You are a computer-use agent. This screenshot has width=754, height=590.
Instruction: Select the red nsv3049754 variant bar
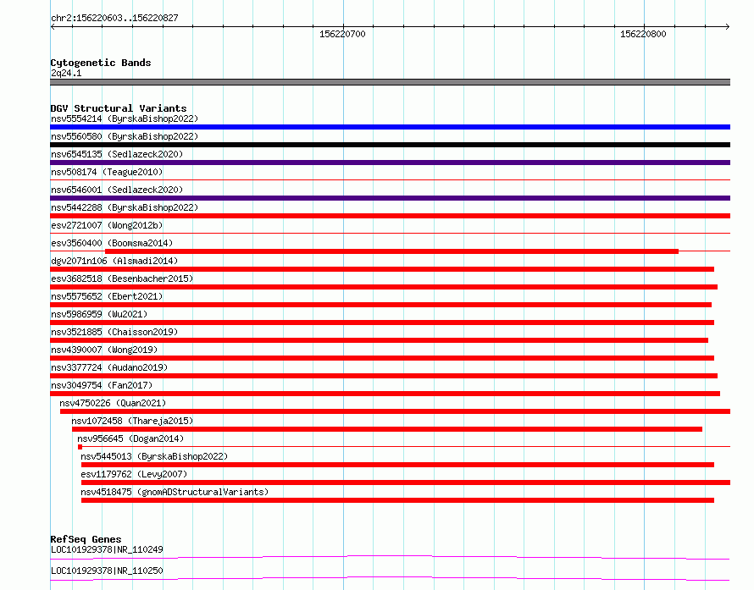[385, 394]
